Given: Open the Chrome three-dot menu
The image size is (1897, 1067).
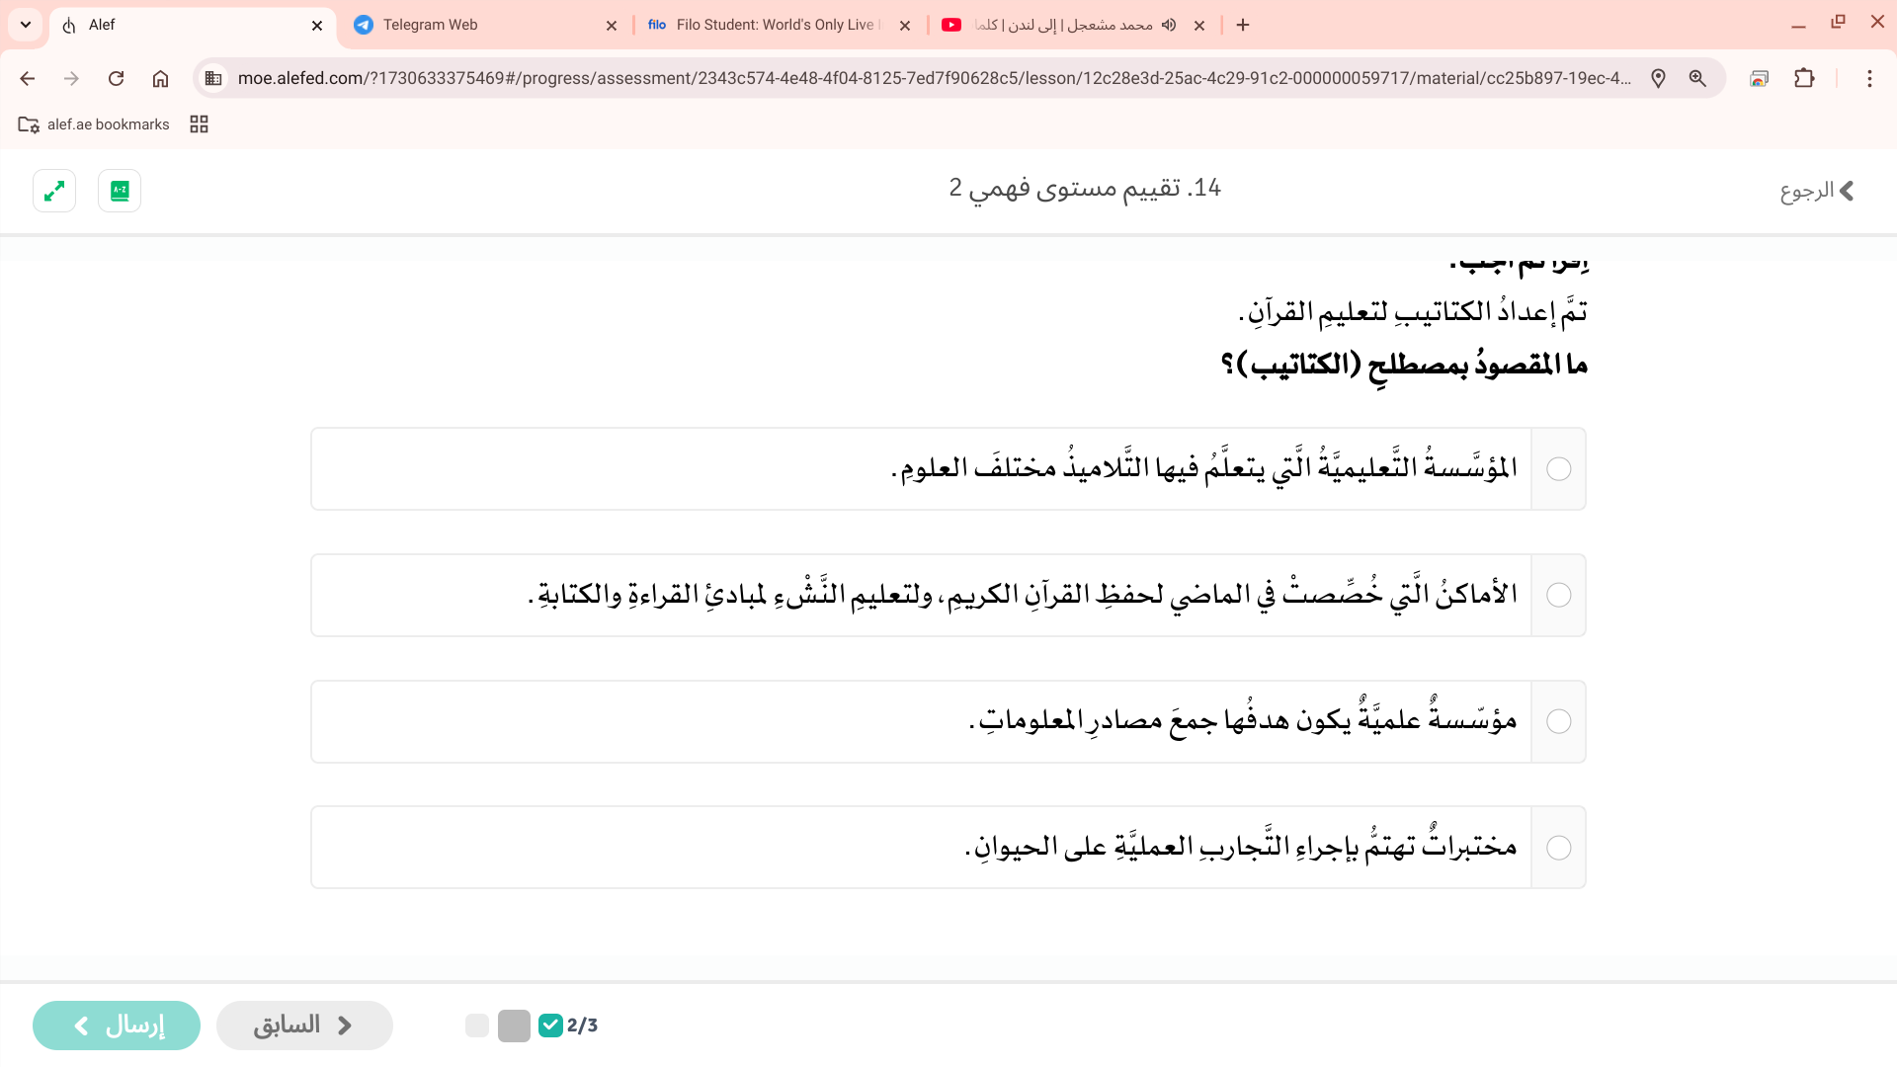Looking at the screenshot, I should point(1869,78).
